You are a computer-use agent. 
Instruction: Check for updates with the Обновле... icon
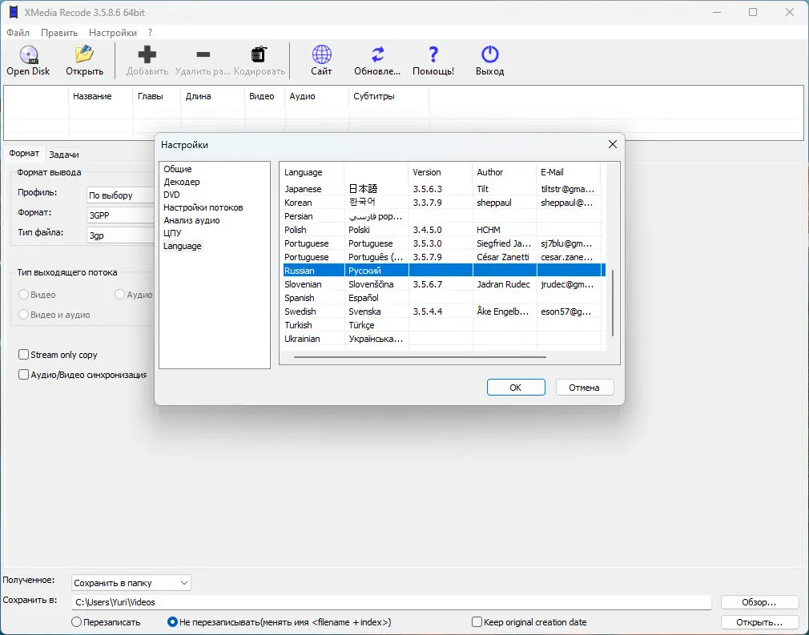pos(378,54)
